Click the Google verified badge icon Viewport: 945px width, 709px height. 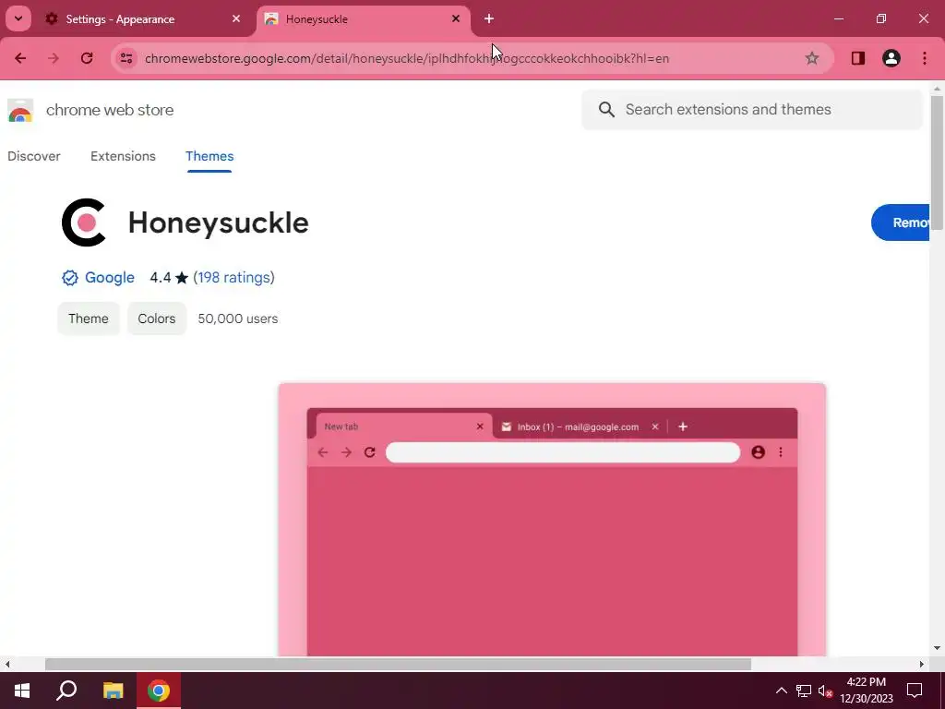70,277
